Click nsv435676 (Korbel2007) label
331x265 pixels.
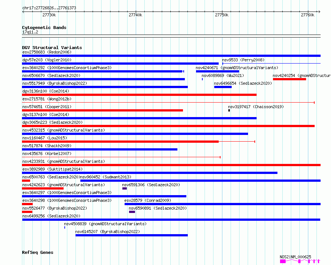47,153
